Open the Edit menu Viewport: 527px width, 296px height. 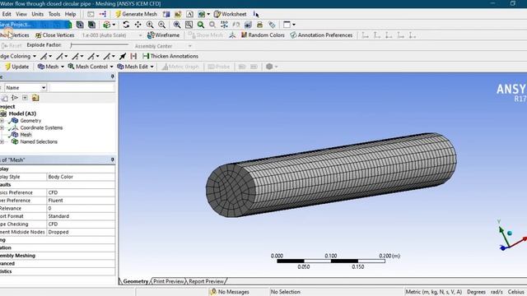[7, 14]
